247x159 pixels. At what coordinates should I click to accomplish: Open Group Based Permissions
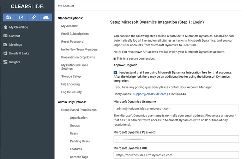pos(79,110)
